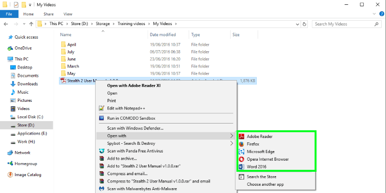Select Documents in navigation pane
This screenshot has height=193, width=386.
(x=28, y=76)
